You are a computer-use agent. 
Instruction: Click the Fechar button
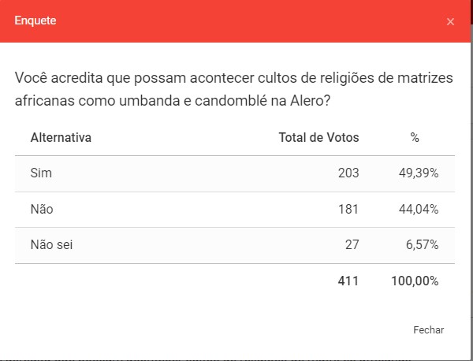coord(428,330)
